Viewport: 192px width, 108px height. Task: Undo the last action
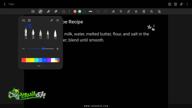[98, 11]
